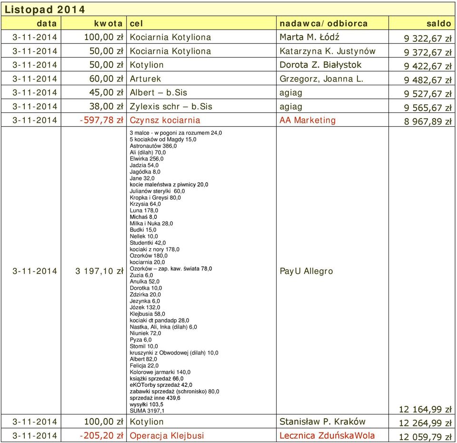Click line 'sprzedaż inne 439,6'
The height and width of the screenshot is (443, 457).
(x=155, y=398)
